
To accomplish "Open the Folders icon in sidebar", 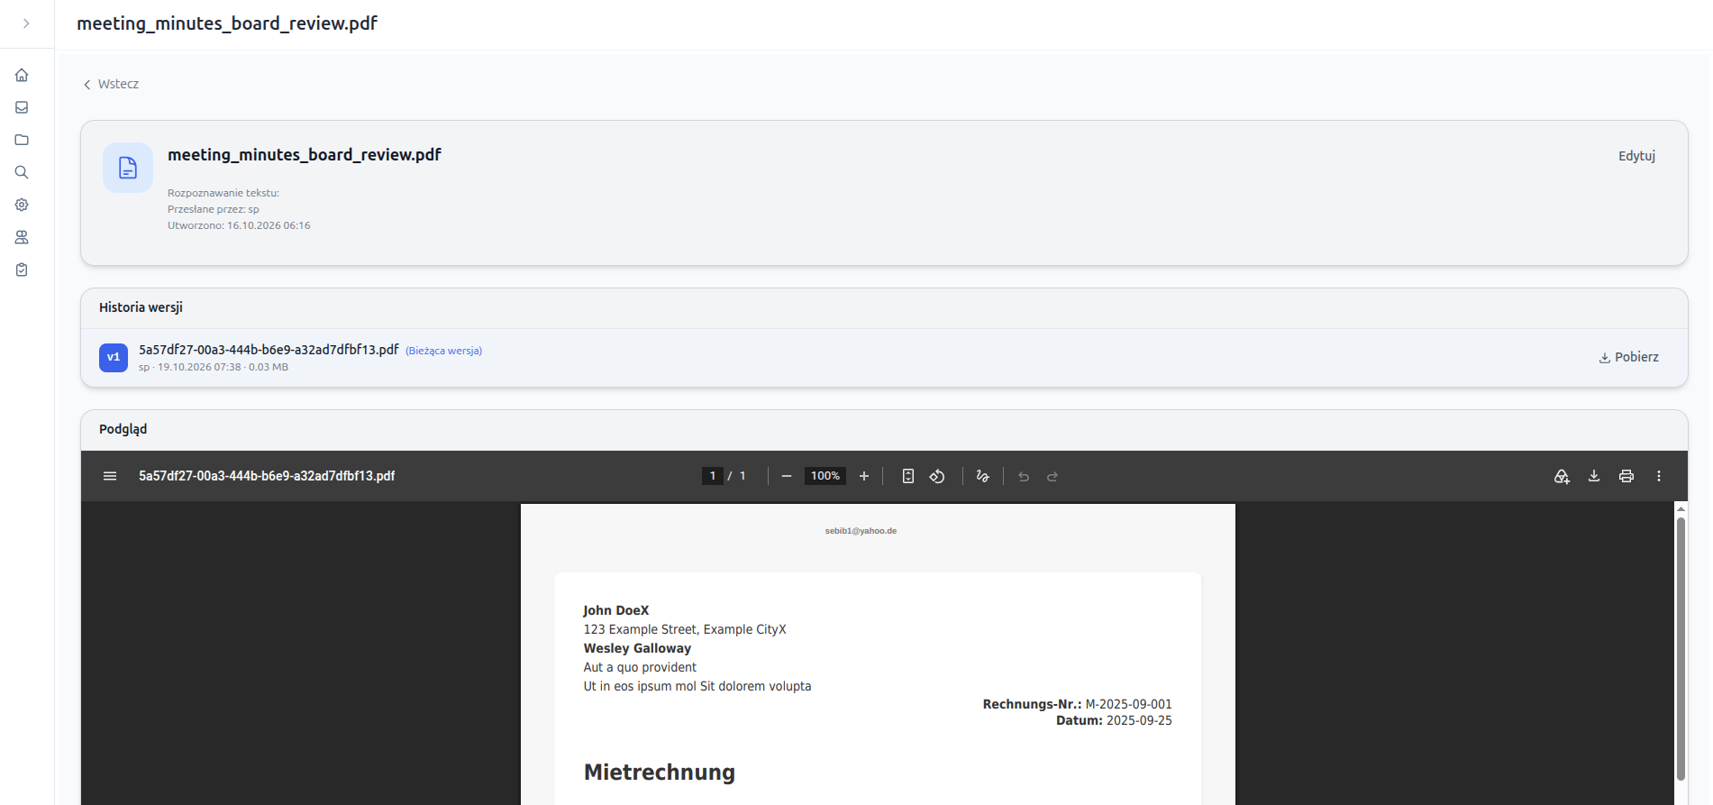I will [22, 140].
